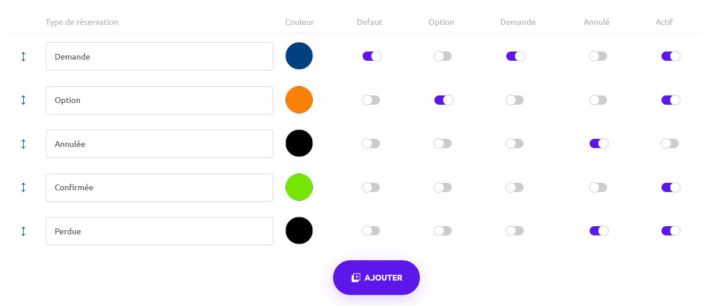Click the Demande reservation type name field
This screenshot has height=306, width=702.
point(159,57)
